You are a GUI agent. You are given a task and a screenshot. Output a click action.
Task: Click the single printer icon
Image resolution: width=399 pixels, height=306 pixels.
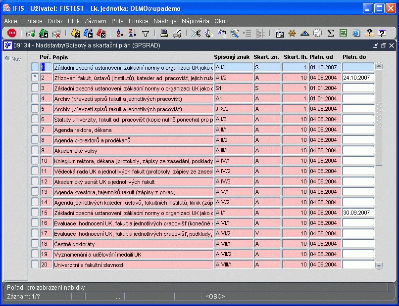(164, 33)
